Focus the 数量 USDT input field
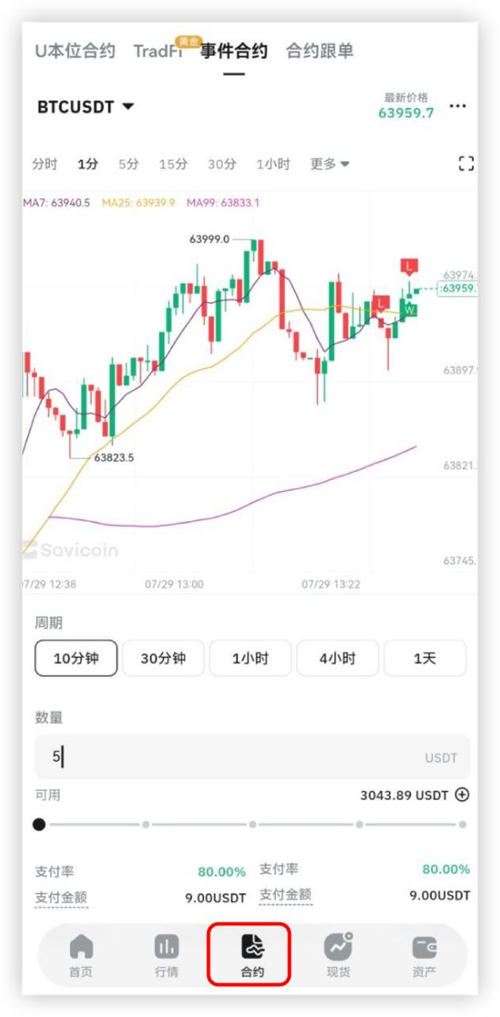 (x=252, y=756)
